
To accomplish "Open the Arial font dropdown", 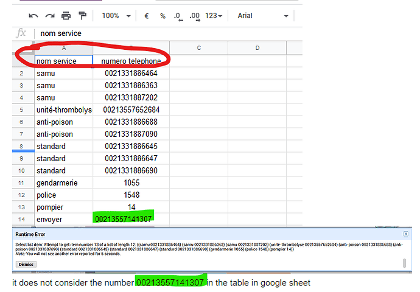I will click(x=262, y=16).
